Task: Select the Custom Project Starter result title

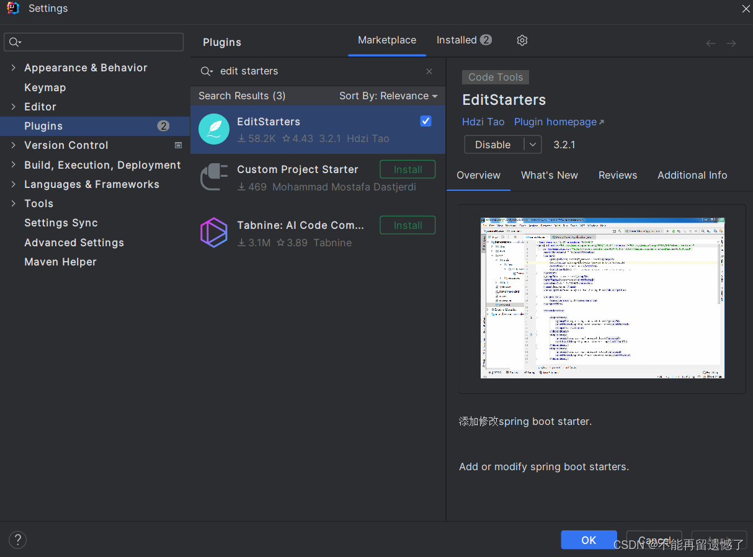Action: 298,169
